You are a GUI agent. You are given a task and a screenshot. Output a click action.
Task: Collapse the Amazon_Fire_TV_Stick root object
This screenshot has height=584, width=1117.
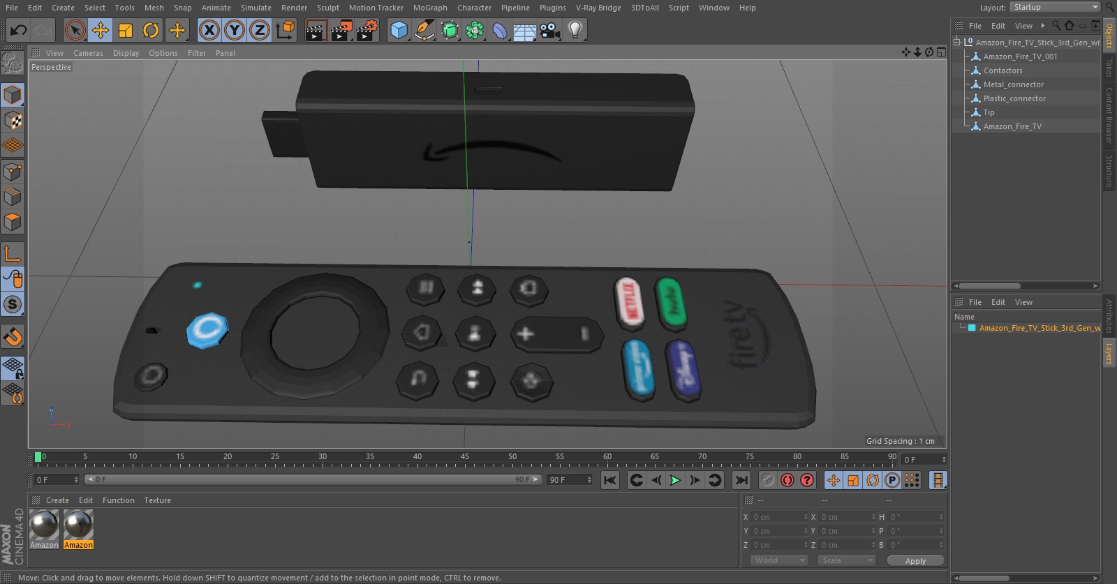point(957,43)
